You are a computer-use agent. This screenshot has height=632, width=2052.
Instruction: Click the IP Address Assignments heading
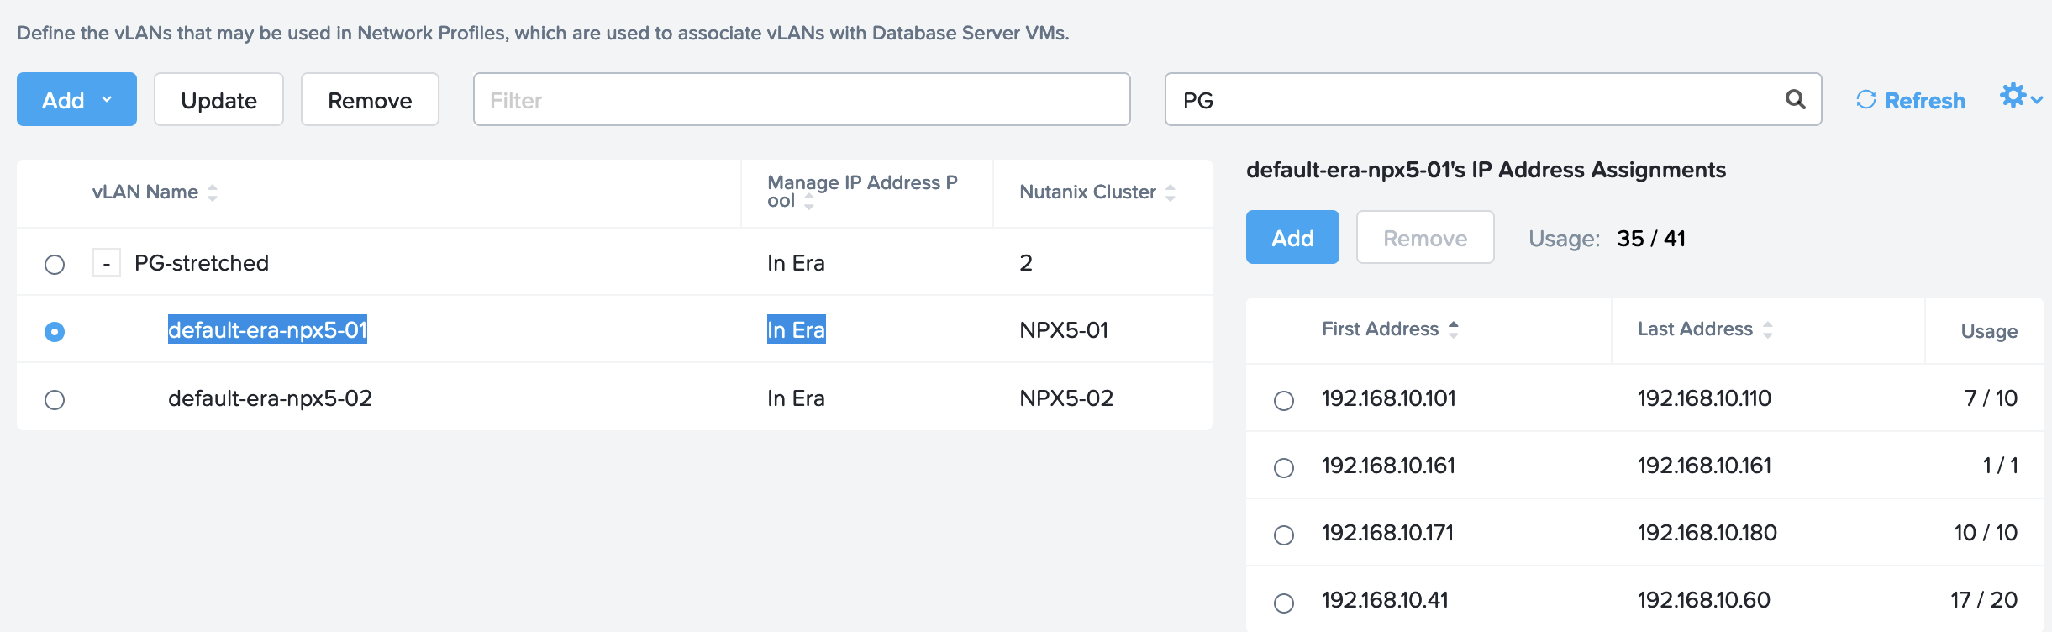click(x=1486, y=170)
